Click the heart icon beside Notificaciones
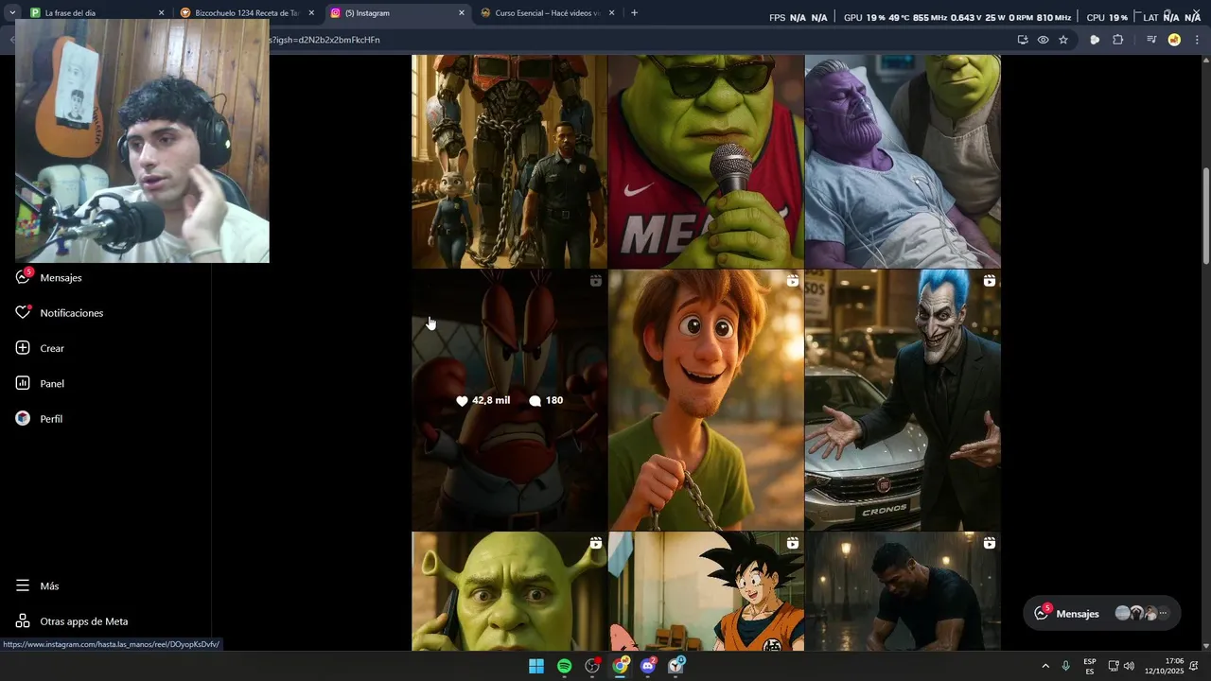The image size is (1211, 681). coord(23,312)
